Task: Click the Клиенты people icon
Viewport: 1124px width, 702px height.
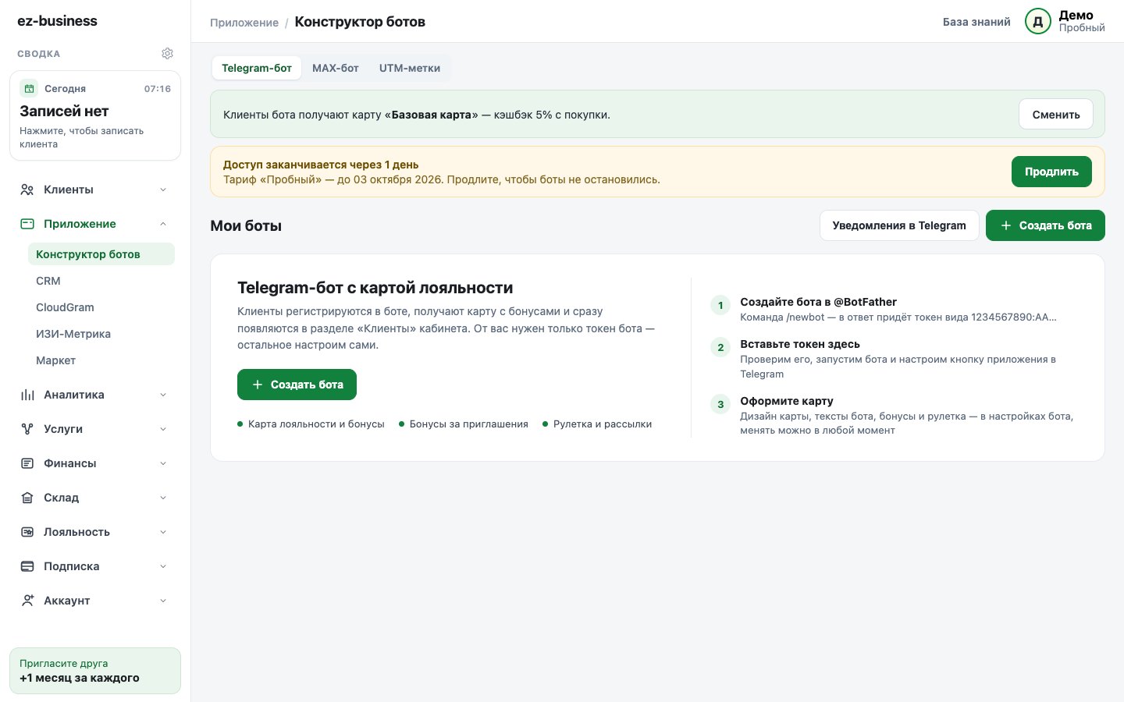Action: pos(27,190)
